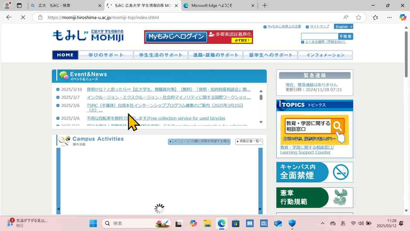410x231 pixels.
Task: Open the Favorites hub icon in the toolbar
Action: pyautogui.click(x=375, y=17)
